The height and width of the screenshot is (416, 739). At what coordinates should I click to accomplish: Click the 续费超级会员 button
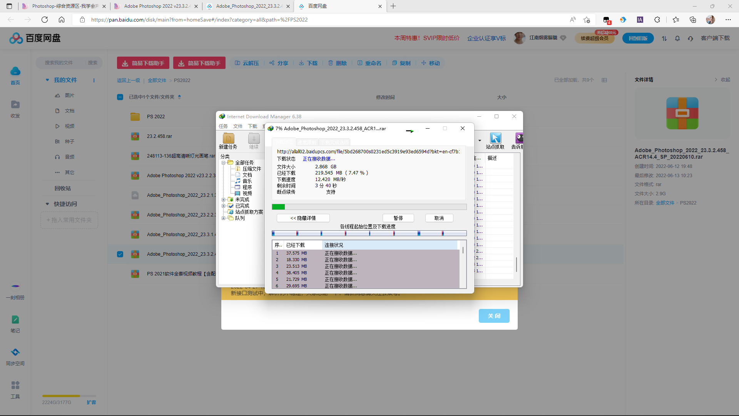(x=595, y=38)
